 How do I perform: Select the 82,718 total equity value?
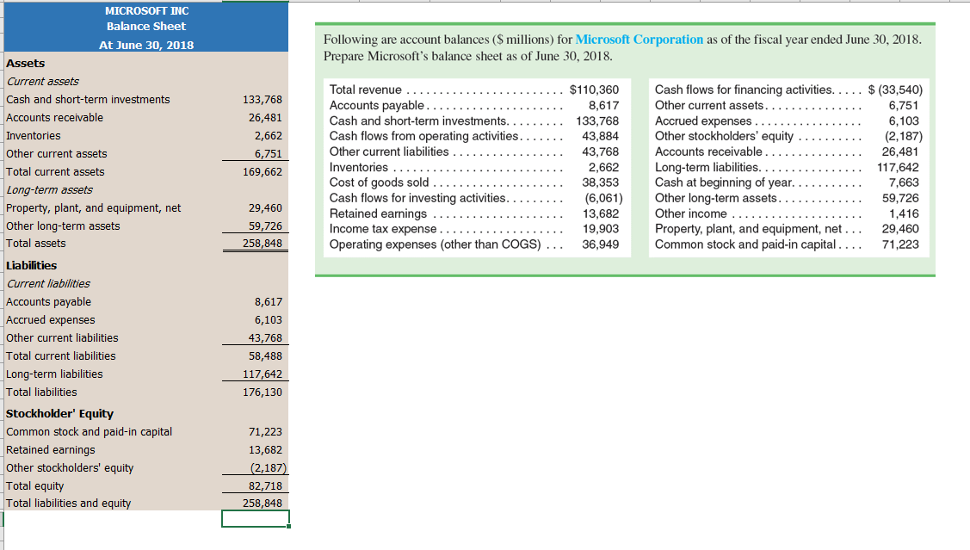click(x=265, y=486)
